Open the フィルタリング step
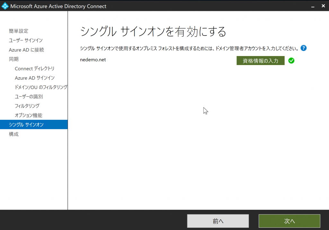This screenshot has width=329, height=230. (x=27, y=106)
